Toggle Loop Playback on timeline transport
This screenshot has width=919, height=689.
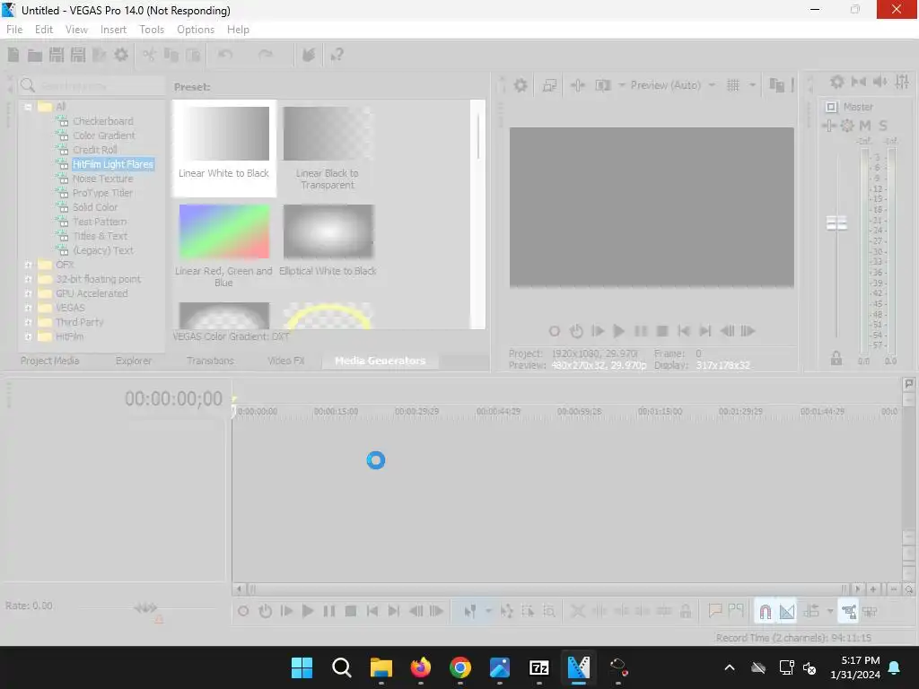pyautogui.click(x=266, y=612)
